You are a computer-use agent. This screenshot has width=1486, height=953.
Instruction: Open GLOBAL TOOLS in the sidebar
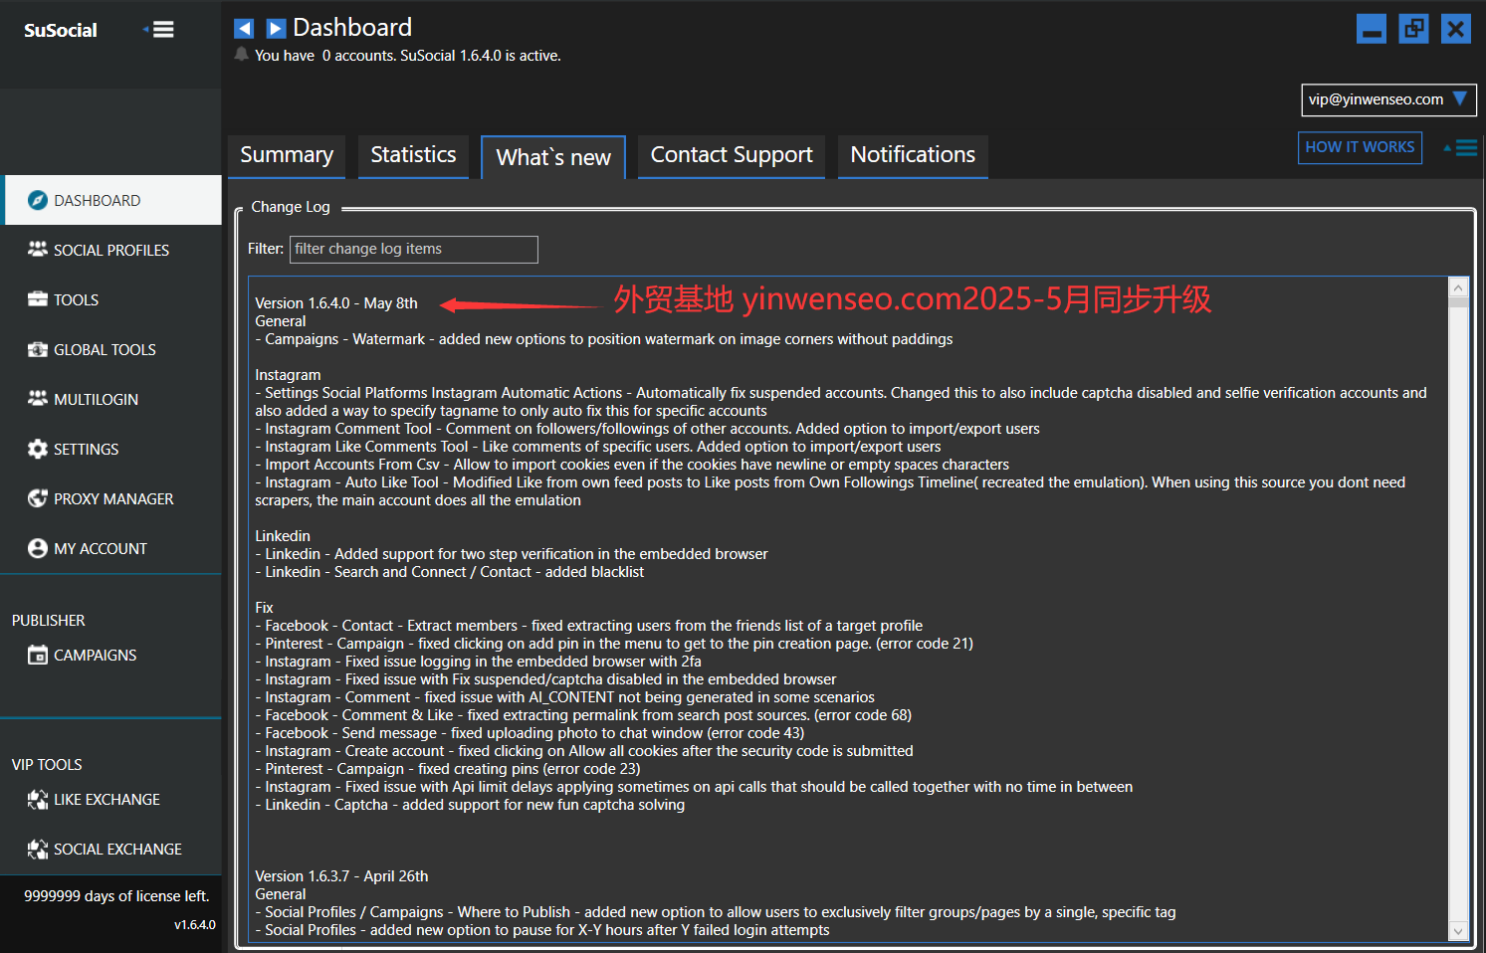tap(110, 349)
